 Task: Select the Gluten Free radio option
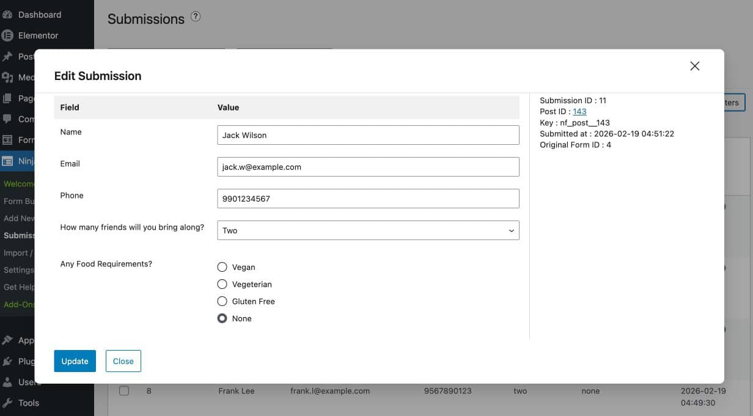coord(222,301)
